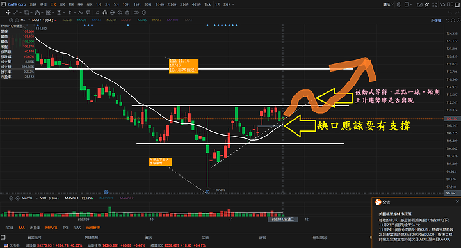Hide all drawings with slashed-eye icon
Viewport: 461px width, 248px height.
[120, 12]
